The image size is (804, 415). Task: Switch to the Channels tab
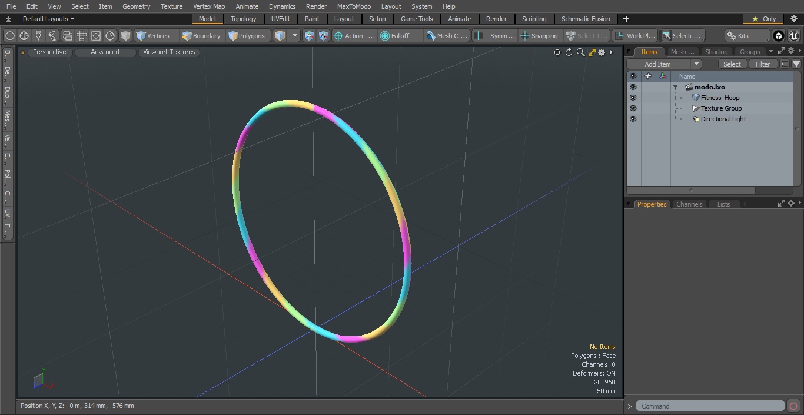(689, 204)
